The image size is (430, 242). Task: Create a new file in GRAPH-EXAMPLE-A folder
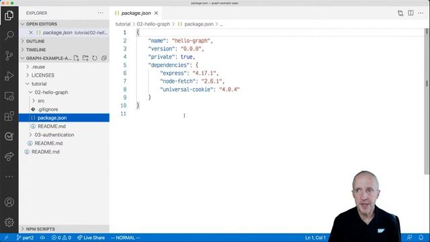[76, 58]
